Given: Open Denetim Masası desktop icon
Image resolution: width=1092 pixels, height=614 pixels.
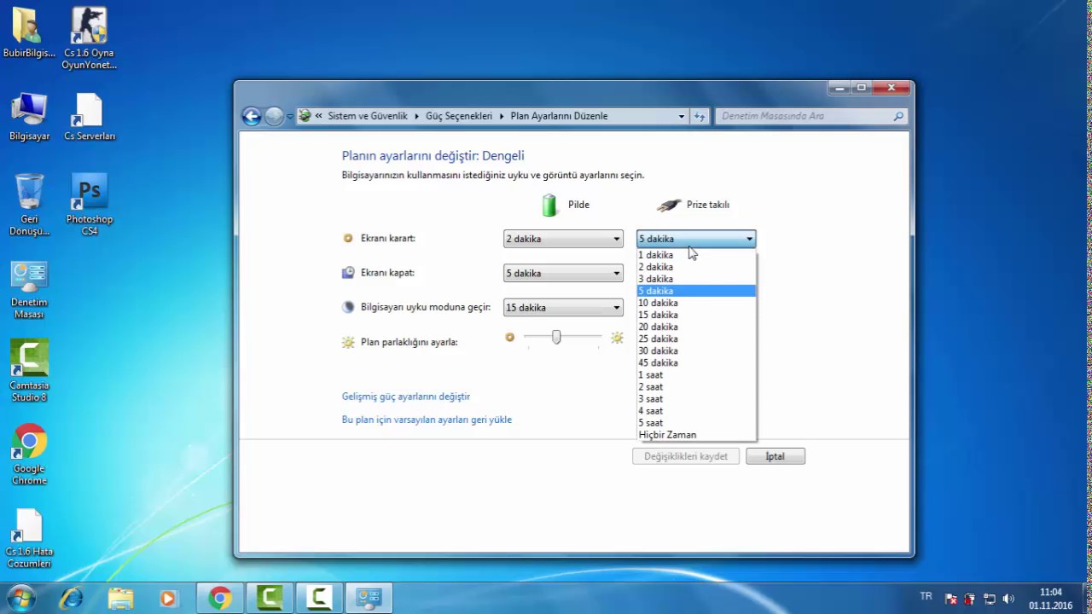Looking at the screenshot, I should [x=29, y=290].
